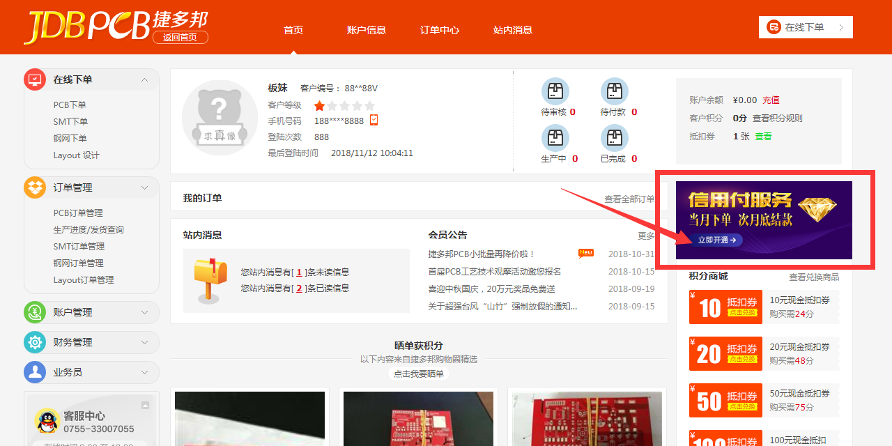Collapse the 订单管理 section chevron
The height and width of the screenshot is (446, 892).
(145, 187)
